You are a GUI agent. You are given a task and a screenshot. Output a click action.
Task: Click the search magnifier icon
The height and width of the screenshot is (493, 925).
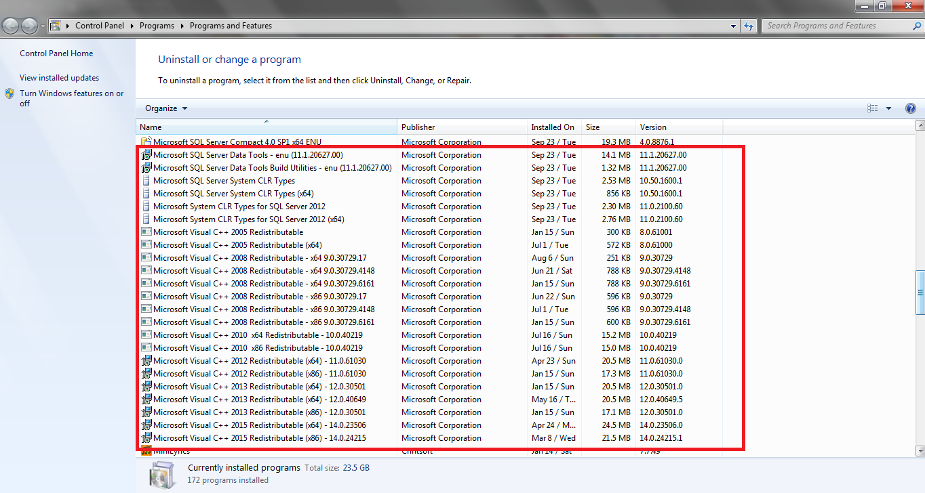916,26
